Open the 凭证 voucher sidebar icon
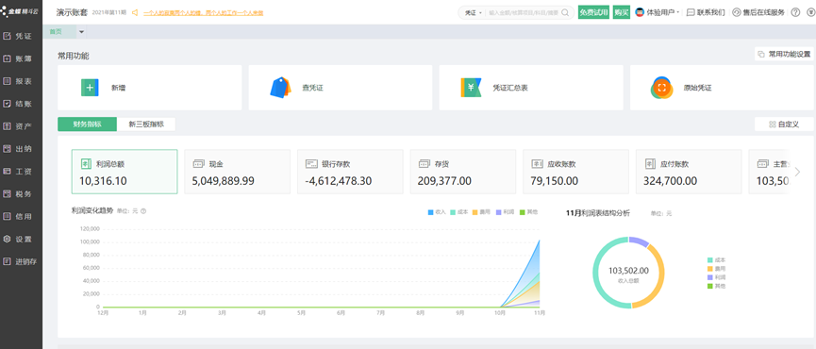Image resolution: width=816 pixels, height=349 pixels. click(x=7, y=37)
